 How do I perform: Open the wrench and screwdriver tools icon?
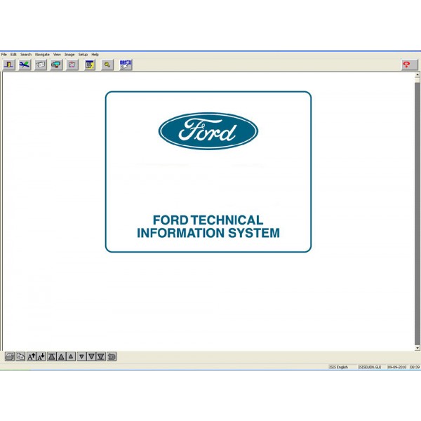coord(25,65)
